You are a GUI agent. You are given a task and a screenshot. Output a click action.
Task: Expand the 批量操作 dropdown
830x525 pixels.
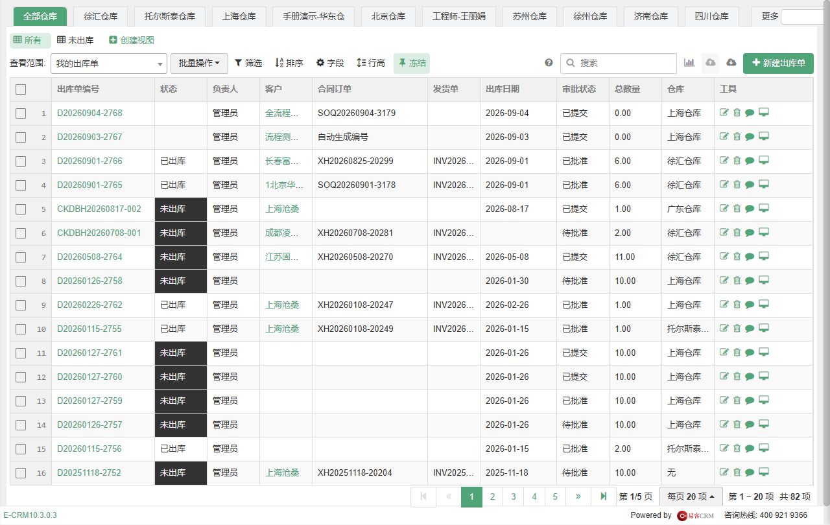point(199,63)
